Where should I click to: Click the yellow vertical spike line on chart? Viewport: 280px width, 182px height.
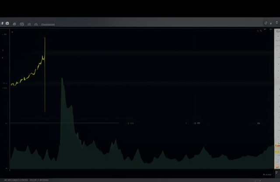[45, 87]
